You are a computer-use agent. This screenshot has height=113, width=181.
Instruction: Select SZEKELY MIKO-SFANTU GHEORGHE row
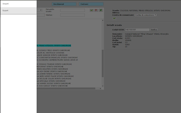(x=53, y=50)
